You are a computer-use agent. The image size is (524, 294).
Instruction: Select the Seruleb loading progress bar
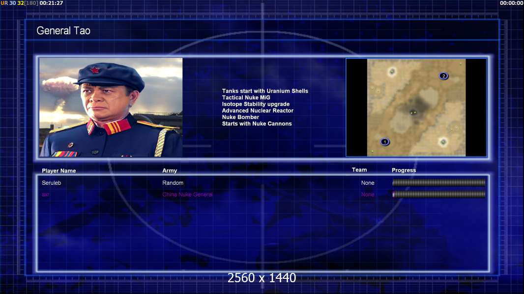439,182
